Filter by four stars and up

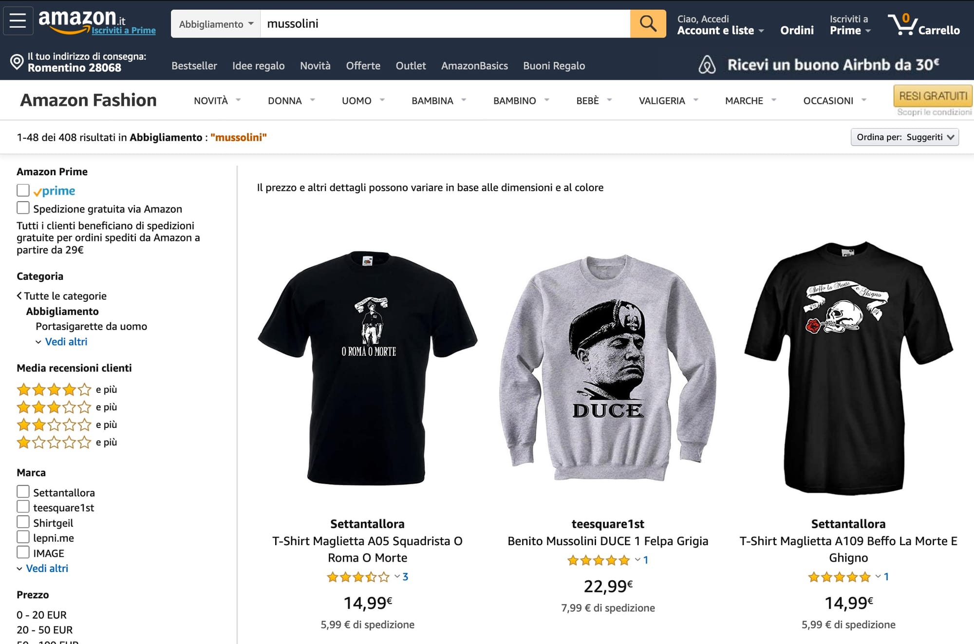[x=54, y=389]
